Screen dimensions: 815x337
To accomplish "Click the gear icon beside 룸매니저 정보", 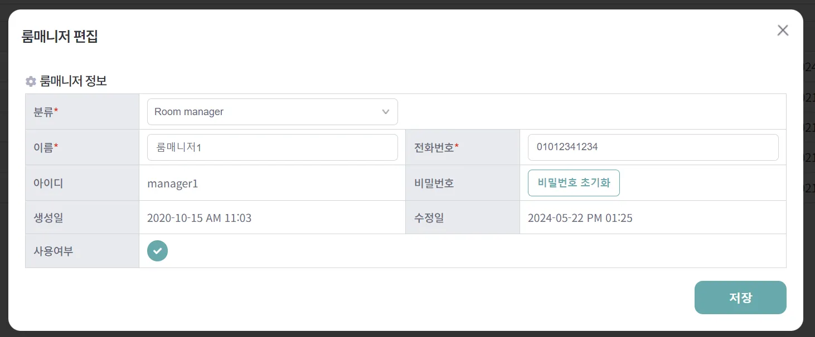I will click(x=31, y=82).
